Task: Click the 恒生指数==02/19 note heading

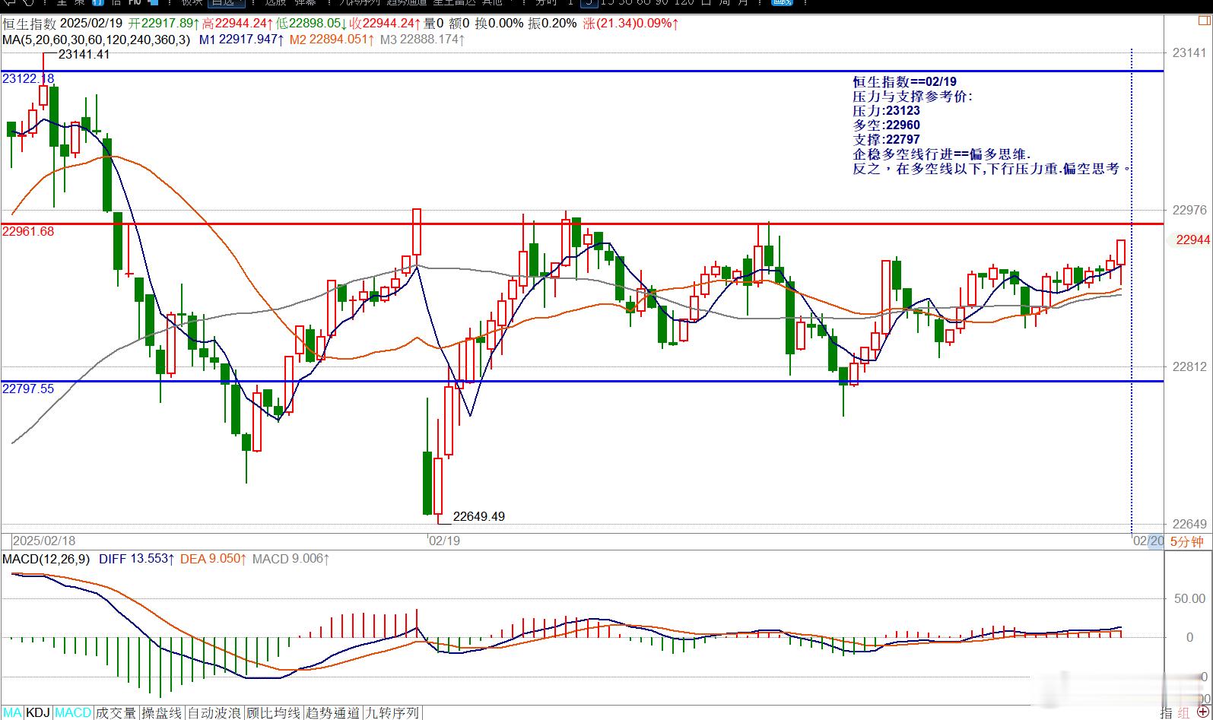Action: pyautogui.click(x=904, y=82)
